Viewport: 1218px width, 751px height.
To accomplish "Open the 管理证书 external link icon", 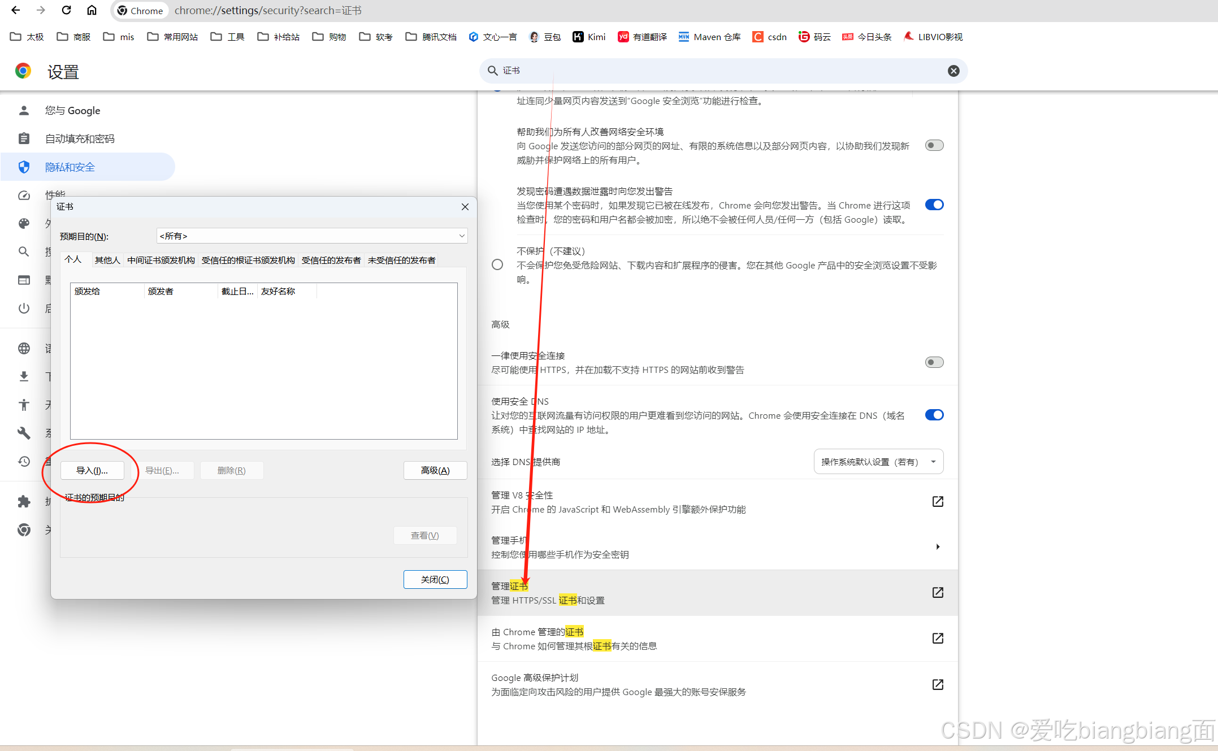I will (x=937, y=592).
